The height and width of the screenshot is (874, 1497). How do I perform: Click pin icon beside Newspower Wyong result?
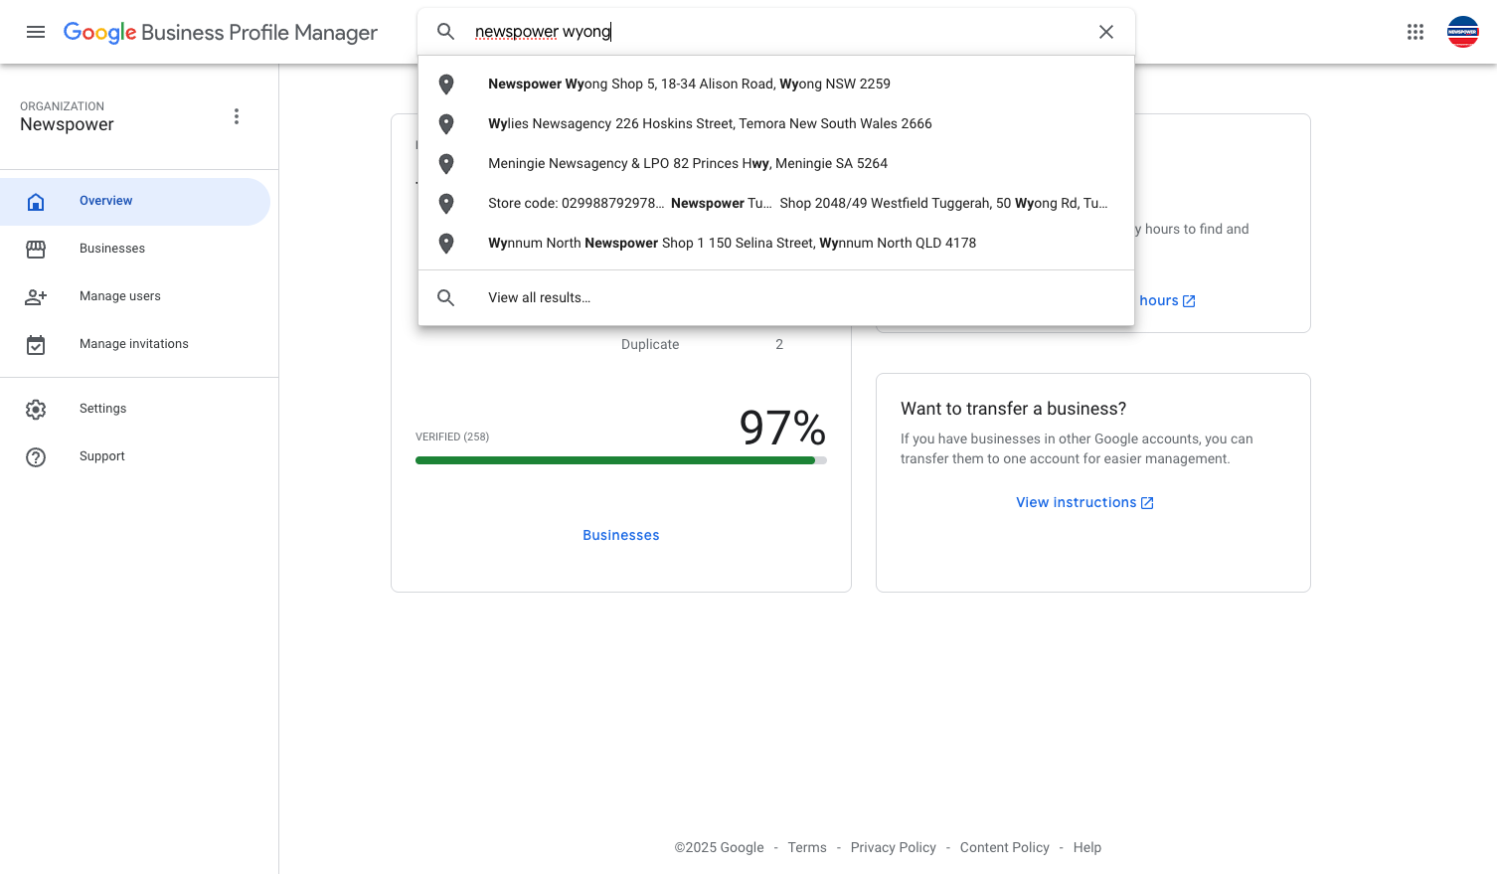coord(446,85)
